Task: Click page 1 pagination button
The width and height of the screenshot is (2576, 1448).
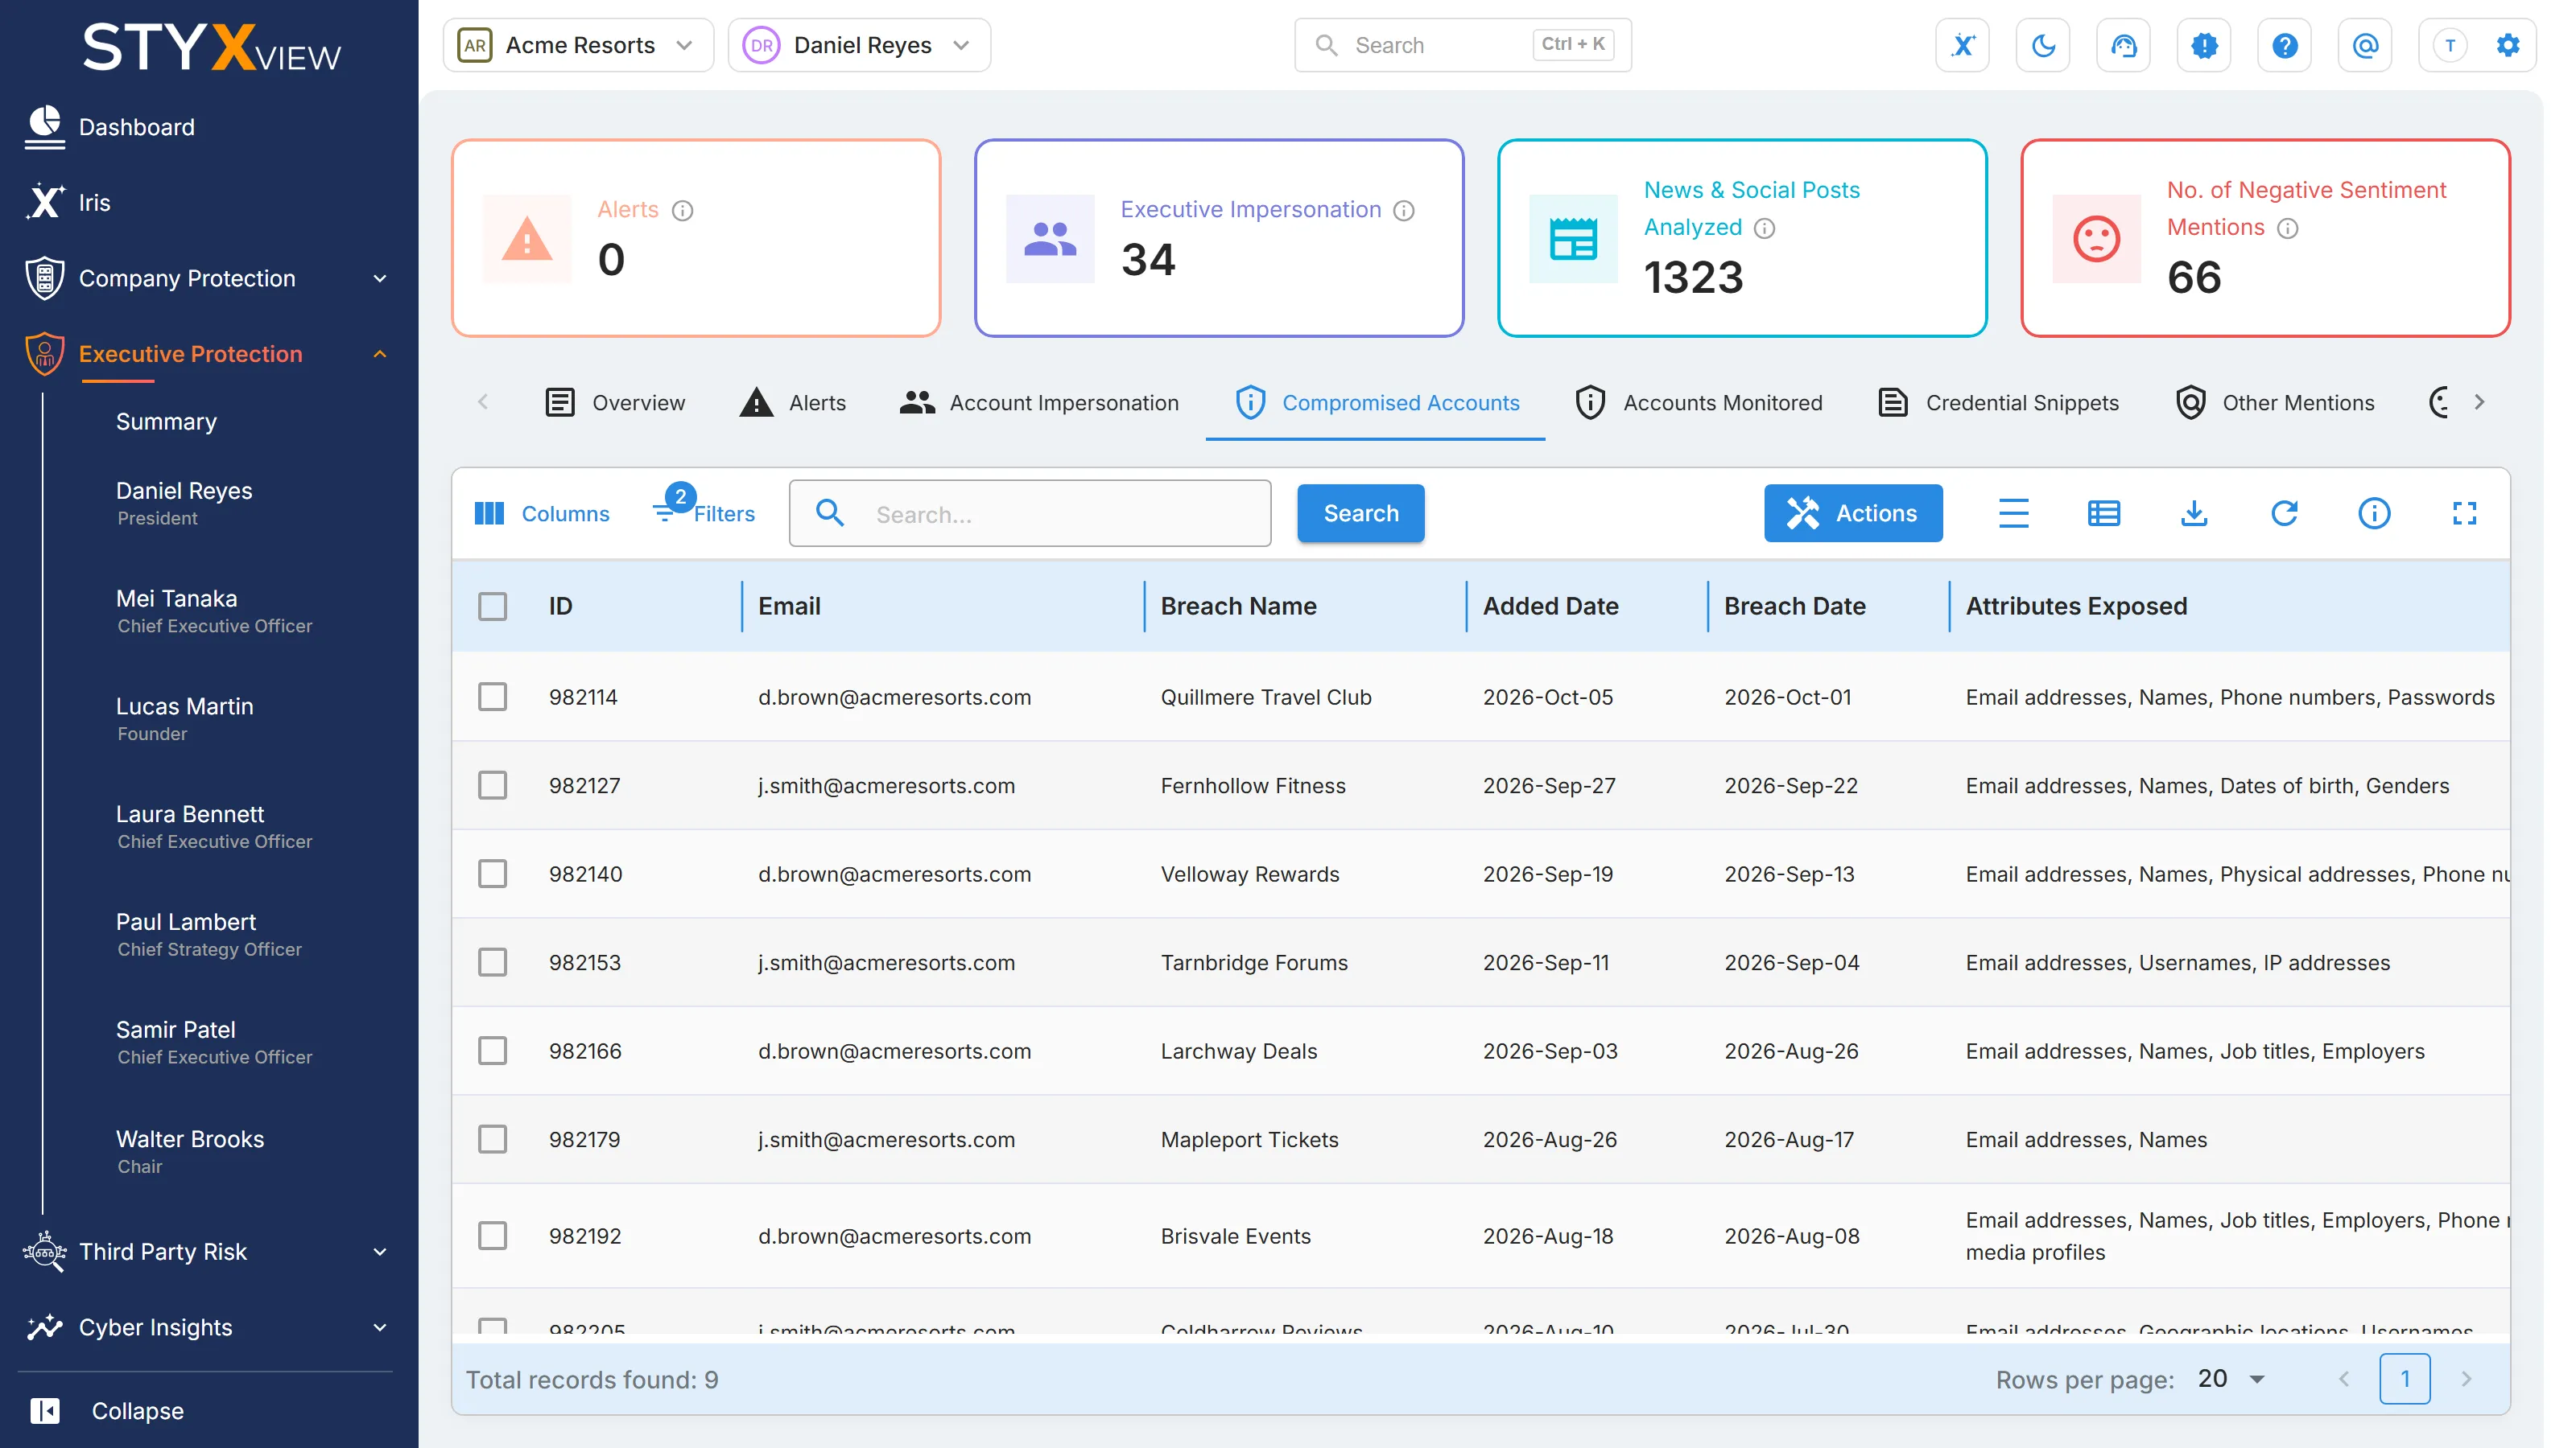Action: pyautogui.click(x=2405, y=1379)
